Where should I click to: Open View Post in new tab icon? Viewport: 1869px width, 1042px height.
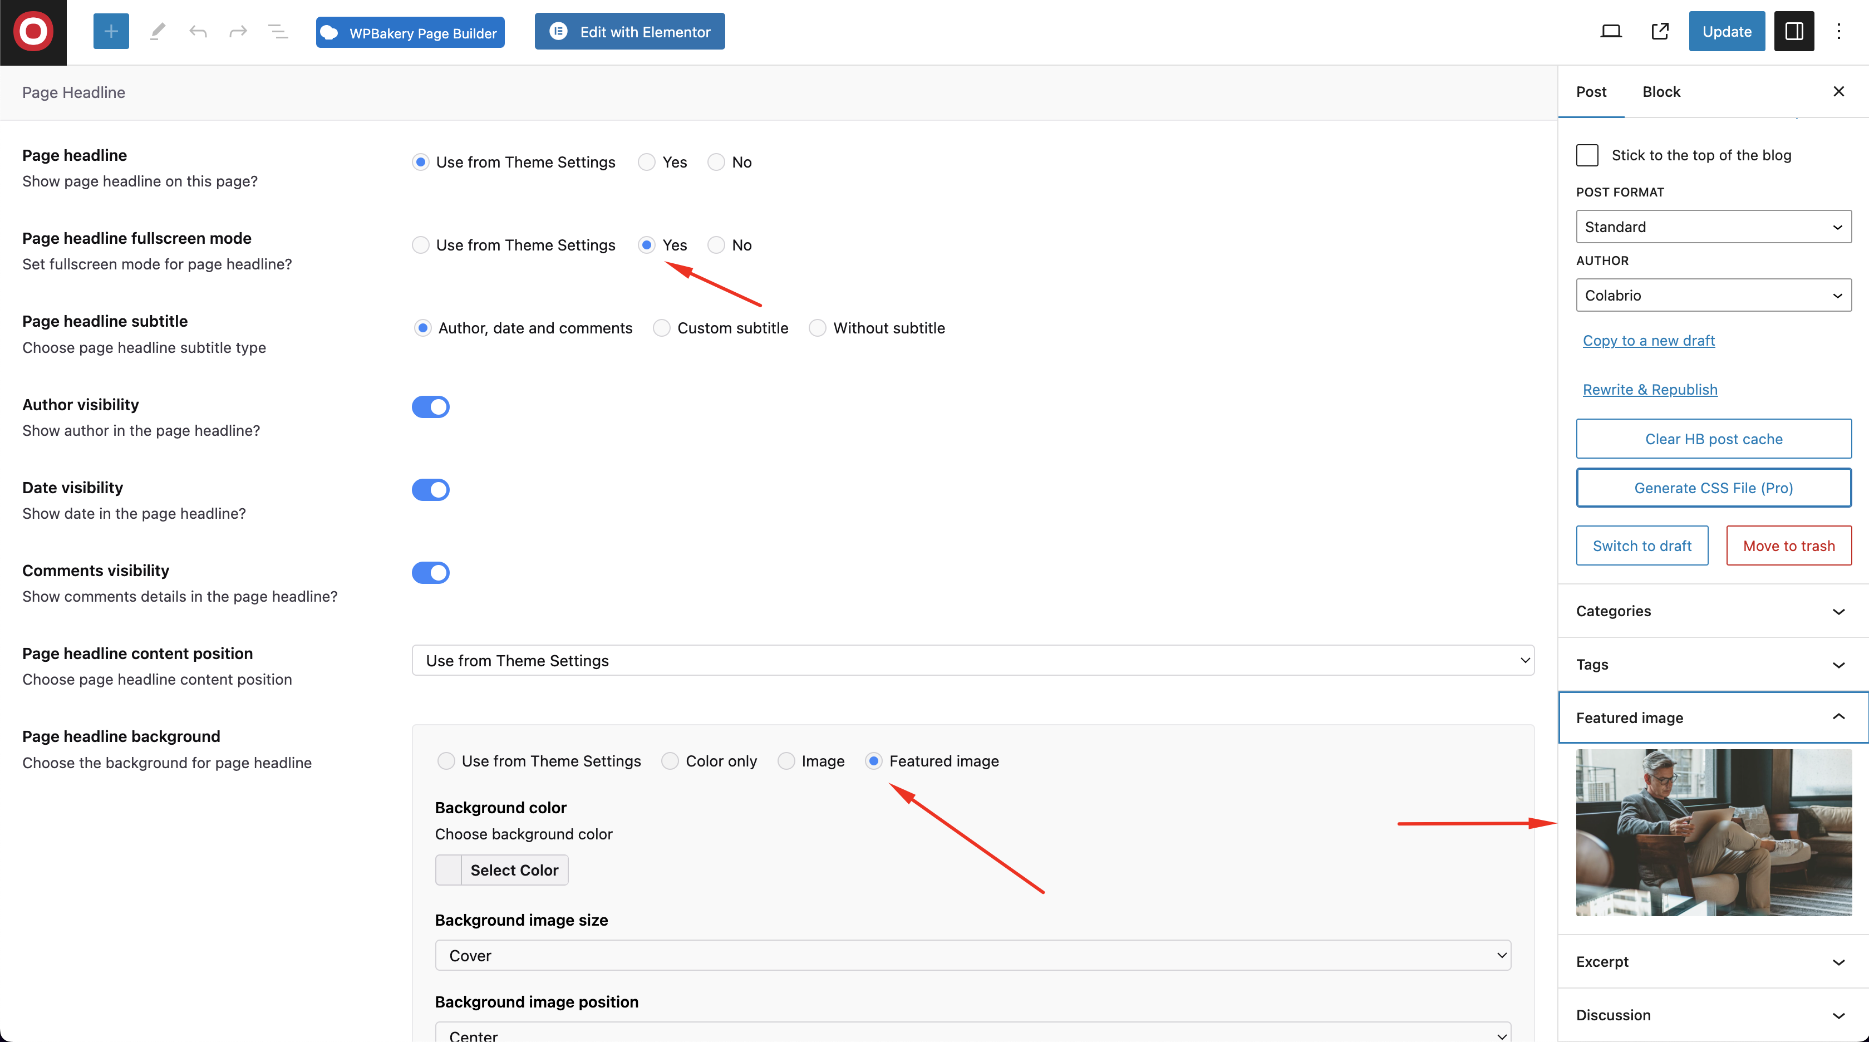(1660, 31)
